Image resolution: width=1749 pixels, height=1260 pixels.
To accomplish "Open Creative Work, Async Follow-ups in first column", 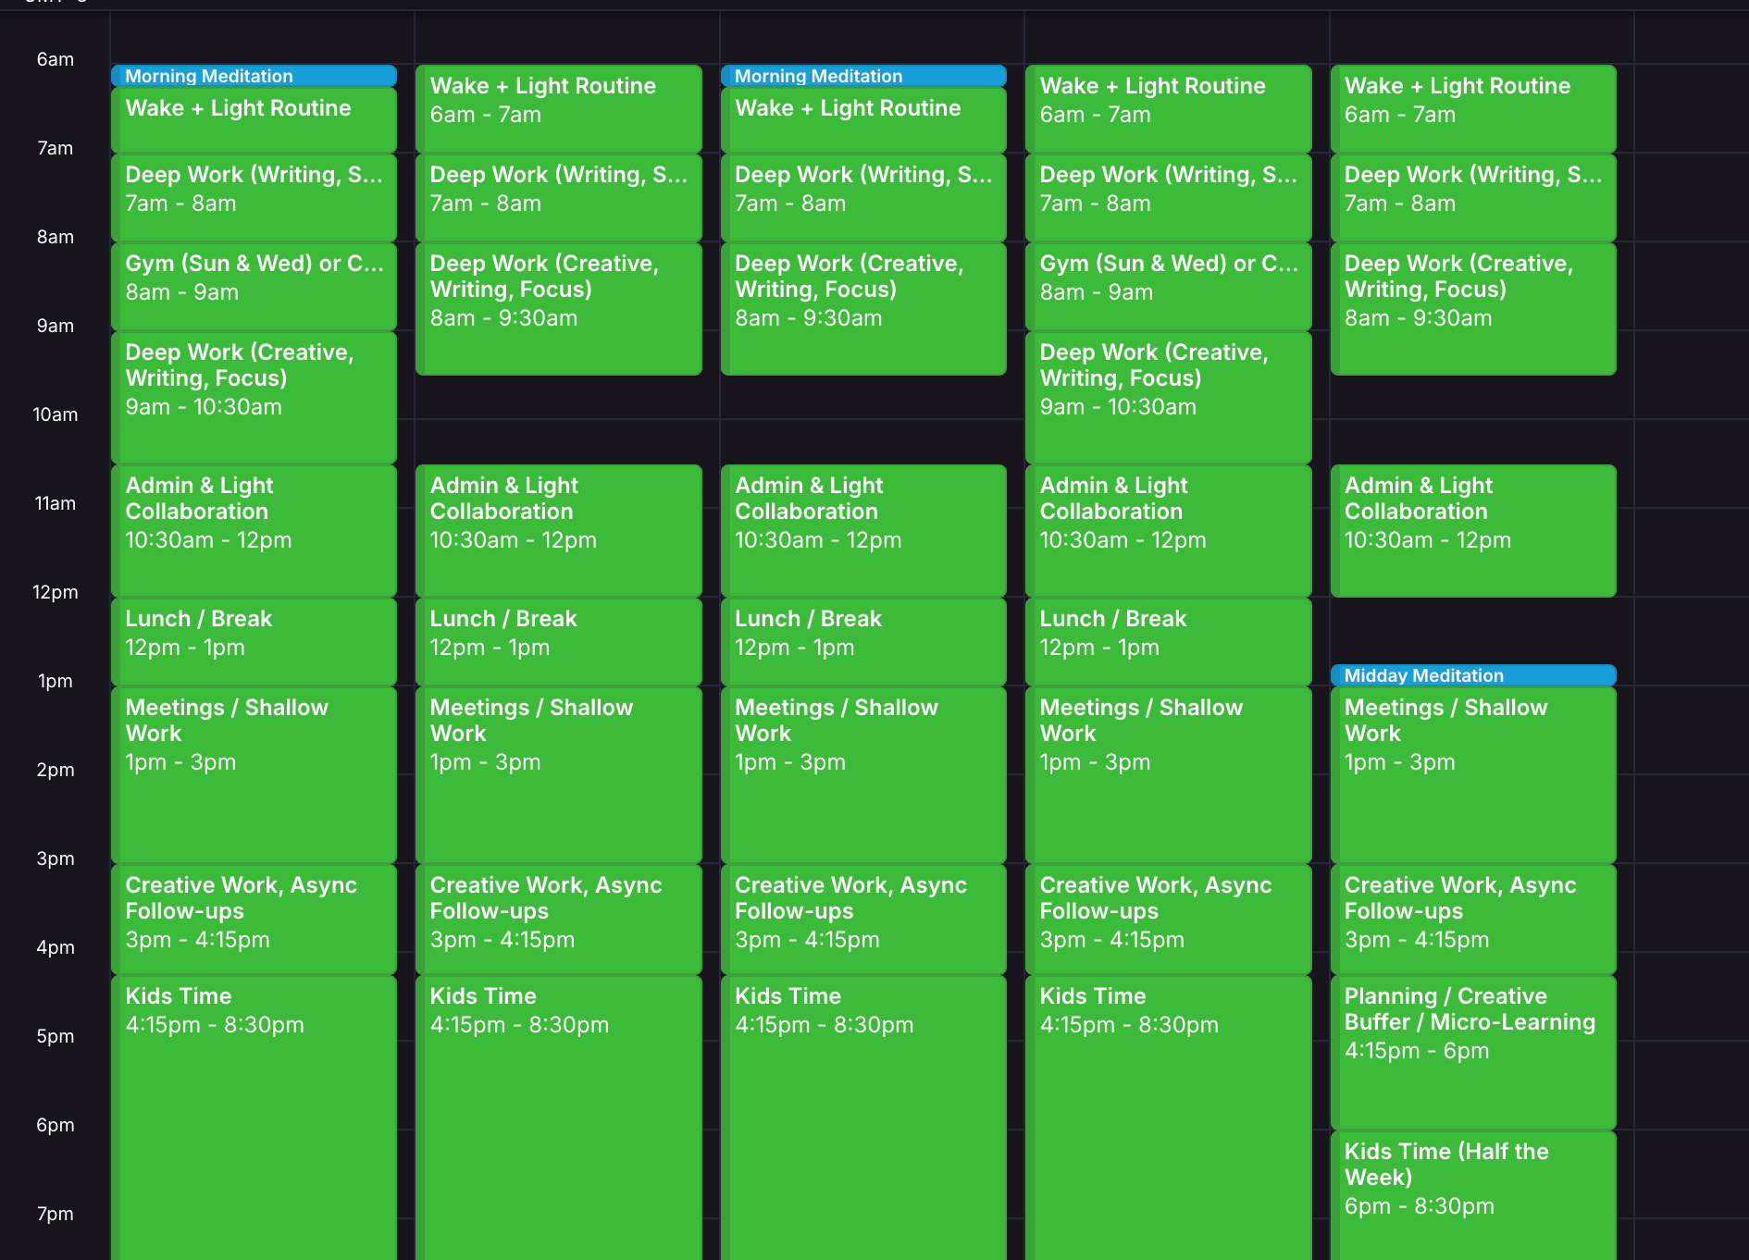I will click(x=254, y=919).
